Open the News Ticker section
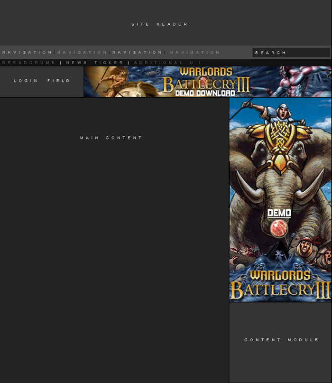332x383 pixels. tap(95, 63)
